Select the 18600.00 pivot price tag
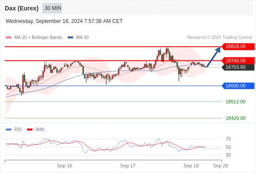256x173 pixels. pos(238,86)
